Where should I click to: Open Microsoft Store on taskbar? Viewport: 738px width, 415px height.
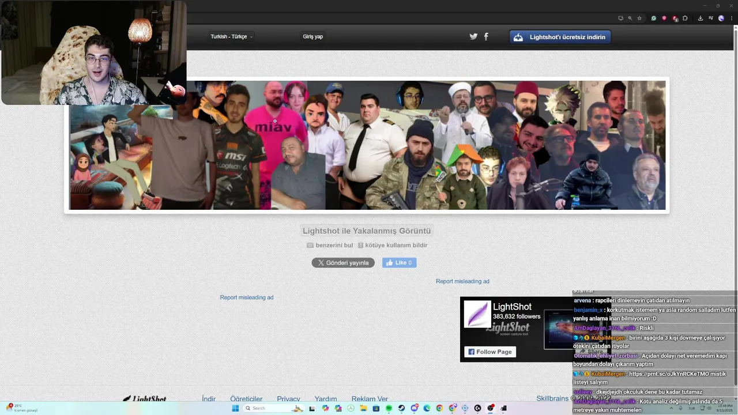[x=376, y=408]
